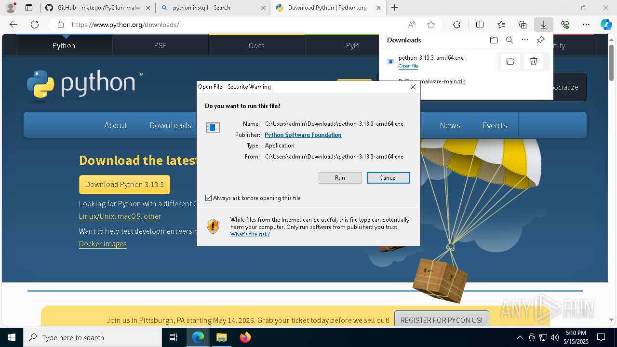
Task: Go back using the browser arrow
Action: coord(13,25)
